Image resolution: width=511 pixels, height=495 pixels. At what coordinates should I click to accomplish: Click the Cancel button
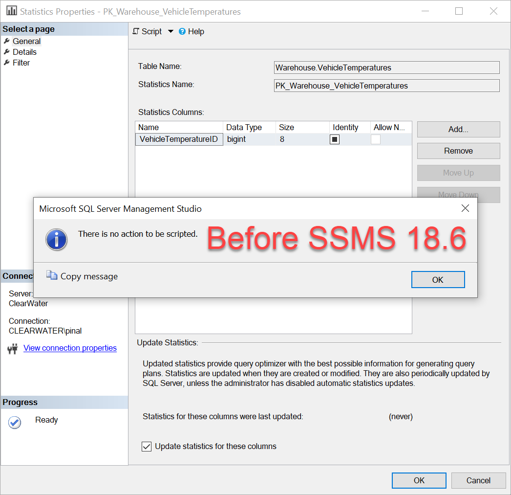pos(478,480)
